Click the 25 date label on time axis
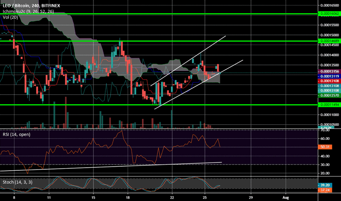Viewport: 341px width, 201px height. click(205, 197)
